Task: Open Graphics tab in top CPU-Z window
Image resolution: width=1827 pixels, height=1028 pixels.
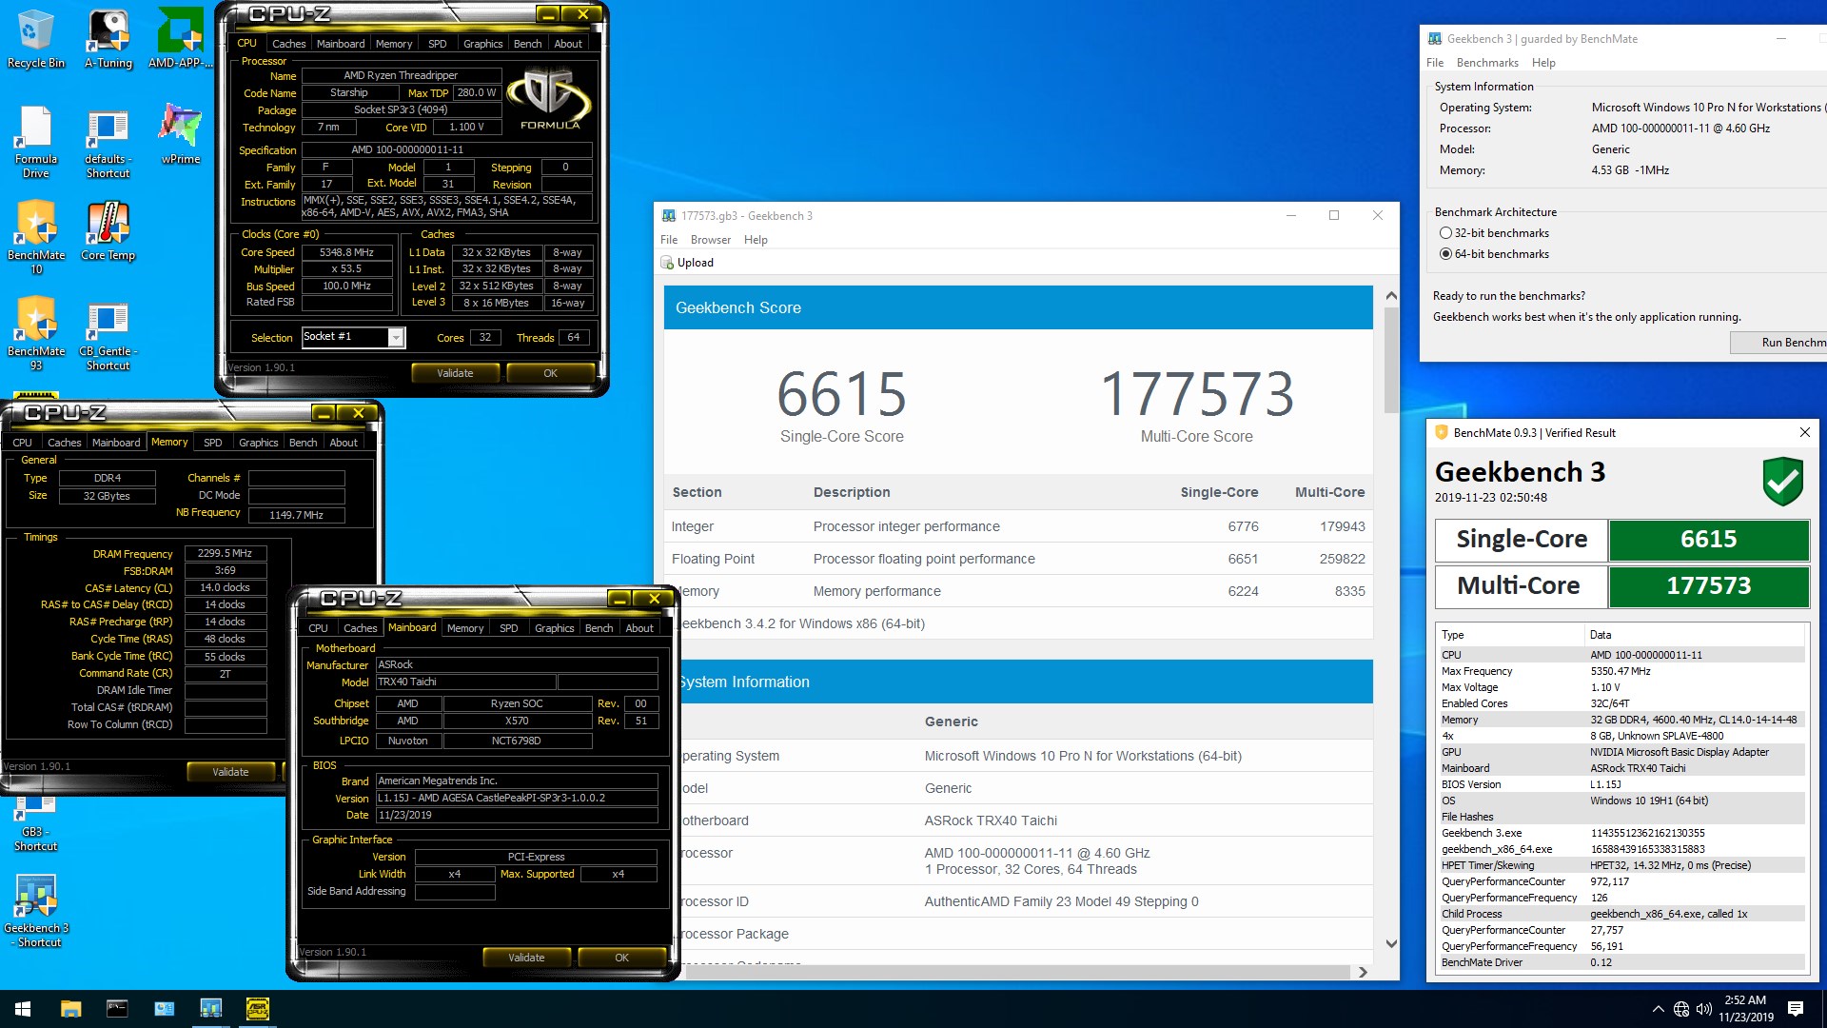Action: pyautogui.click(x=482, y=44)
